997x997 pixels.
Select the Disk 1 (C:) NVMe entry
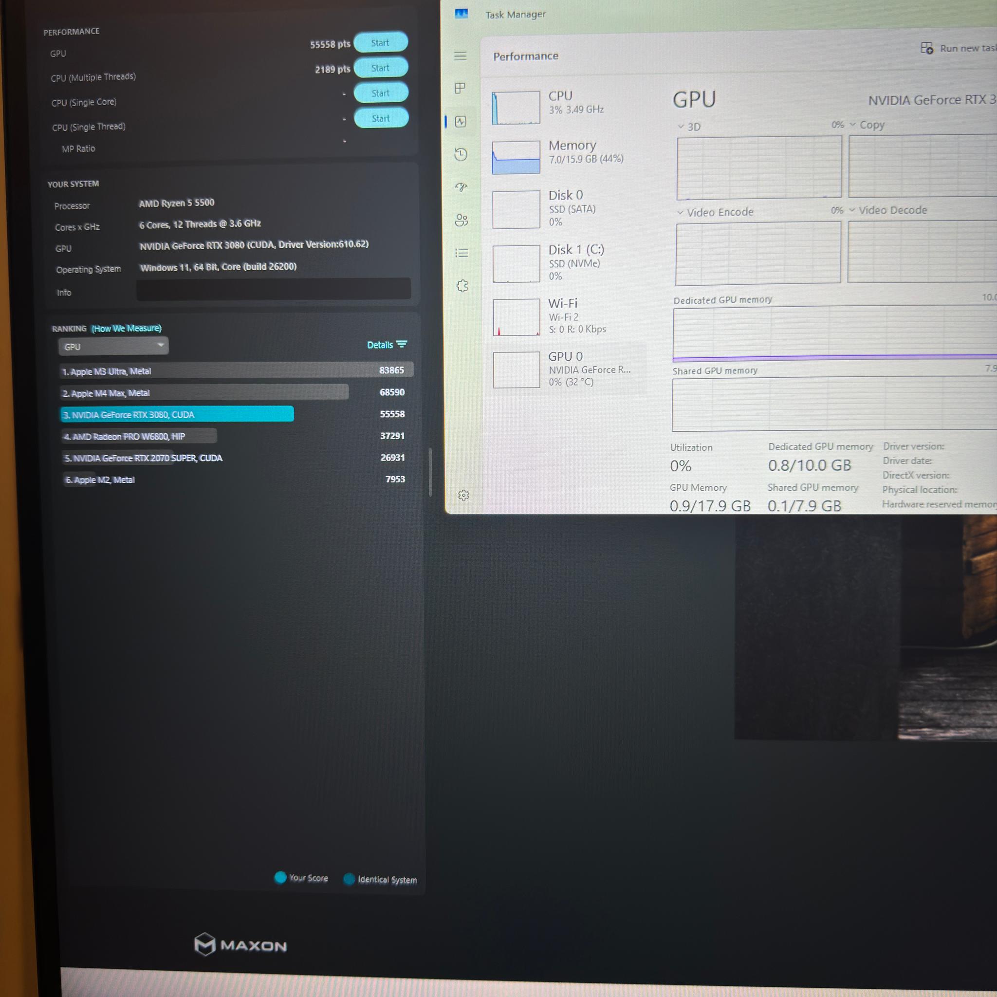567,263
